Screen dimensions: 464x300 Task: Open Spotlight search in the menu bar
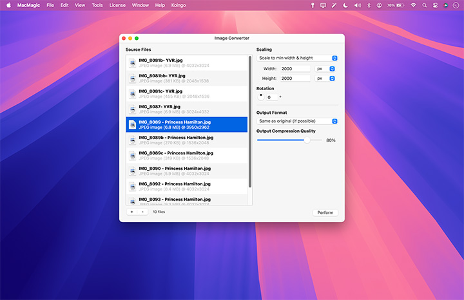click(x=424, y=5)
